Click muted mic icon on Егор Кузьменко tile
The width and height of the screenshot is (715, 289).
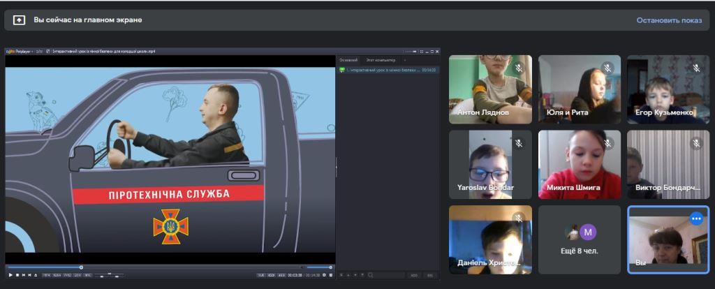click(696, 68)
